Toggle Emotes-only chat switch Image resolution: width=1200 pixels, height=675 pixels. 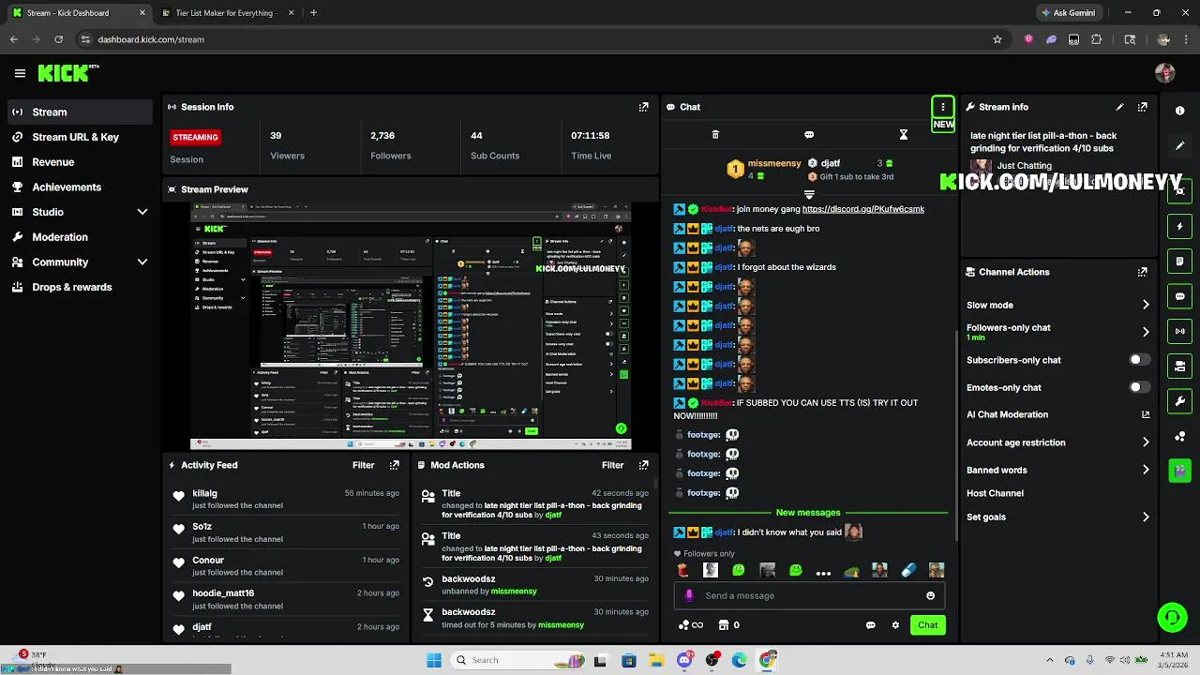coord(1138,387)
